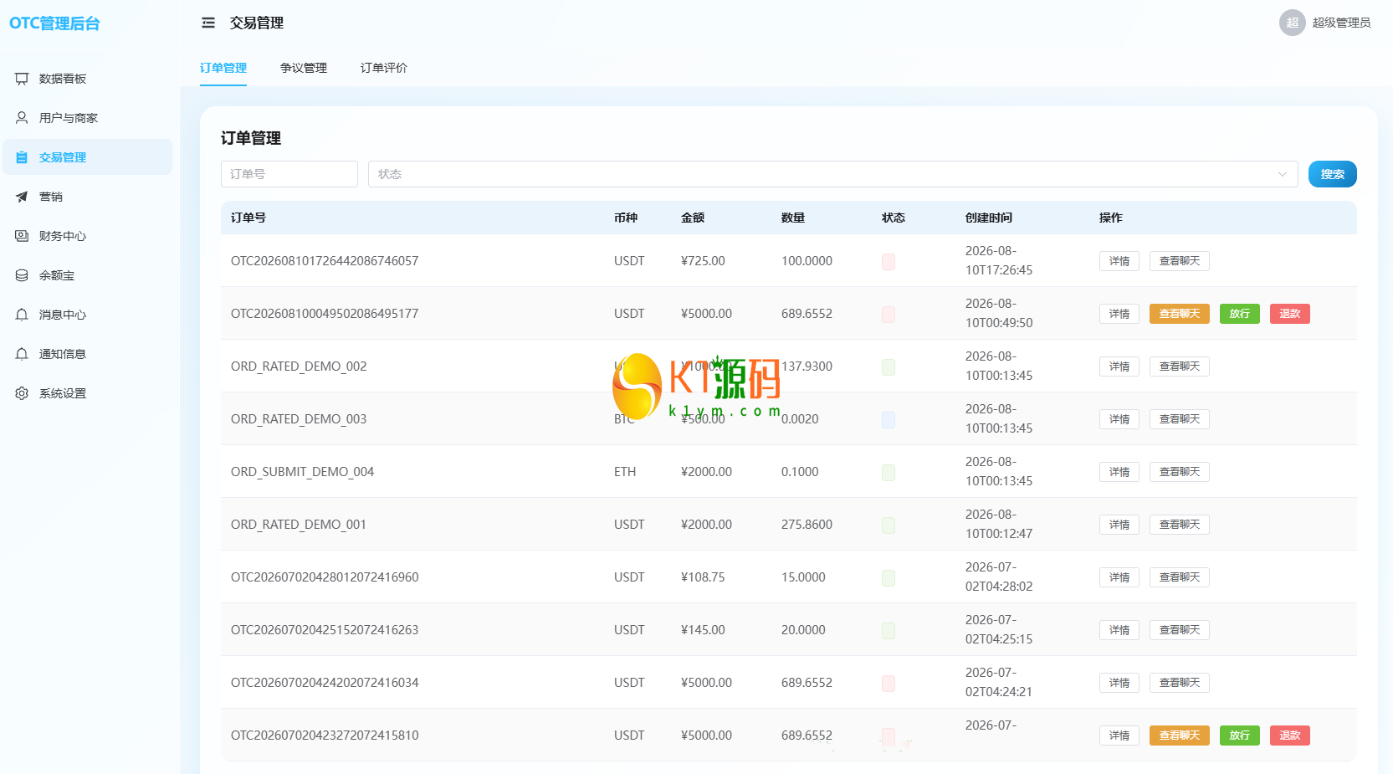The height and width of the screenshot is (774, 1393).
Task: Click the OTC管理后台 logo text
Action: 54,23
